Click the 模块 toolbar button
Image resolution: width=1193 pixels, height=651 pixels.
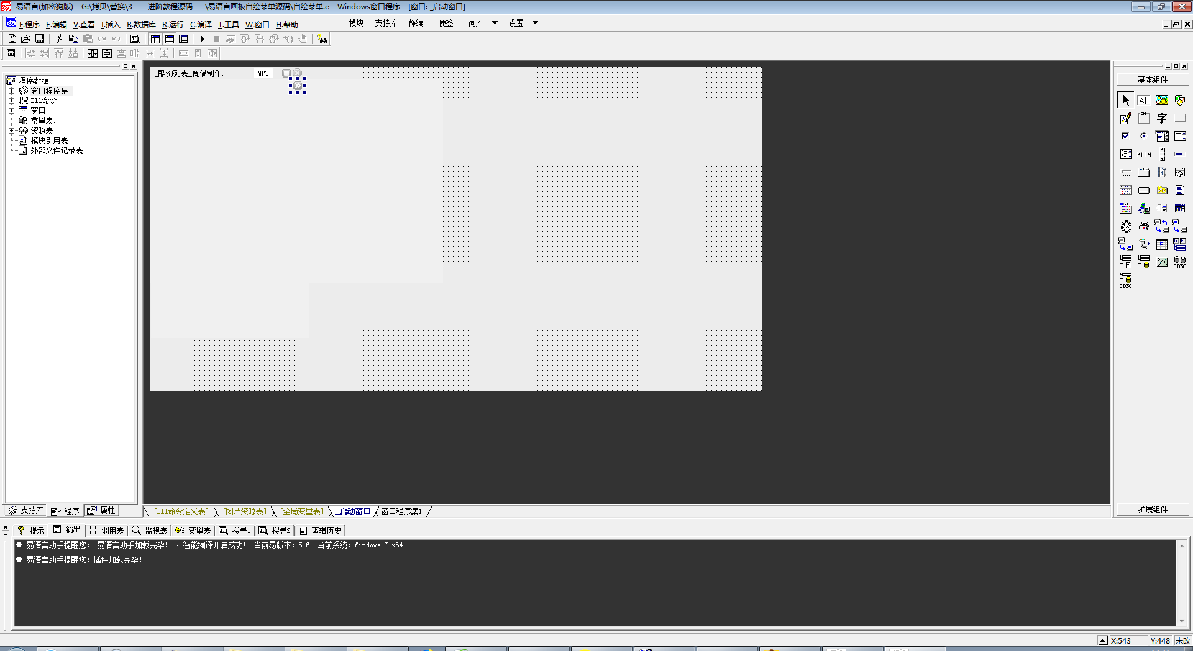coord(356,23)
